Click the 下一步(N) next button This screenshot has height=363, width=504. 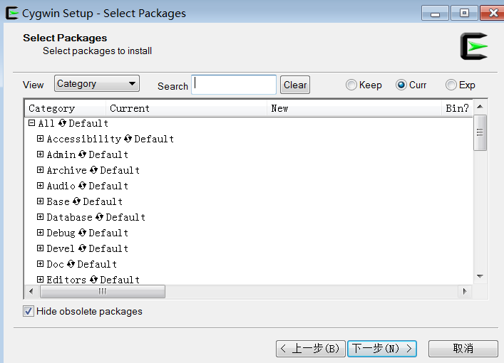(382, 349)
